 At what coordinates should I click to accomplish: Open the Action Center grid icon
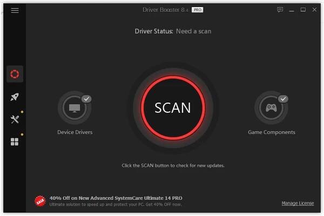point(15,142)
